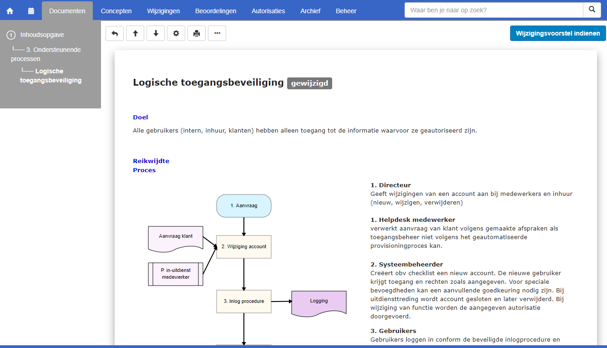Open the Archief tab

tap(310, 11)
